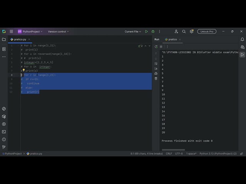Image resolution: width=246 pixels, height=184 pixels.
Task: Click 'Process finished with exit code 0' text
Action: point(187,141)
